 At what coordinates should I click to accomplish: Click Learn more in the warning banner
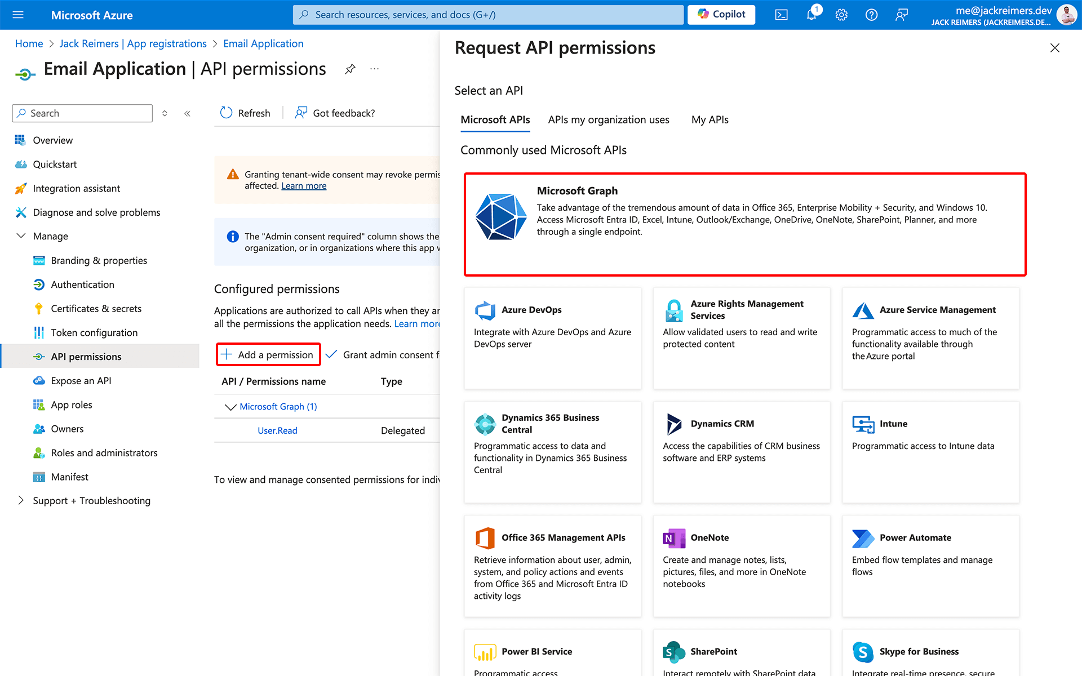click(x=304, y=186)
